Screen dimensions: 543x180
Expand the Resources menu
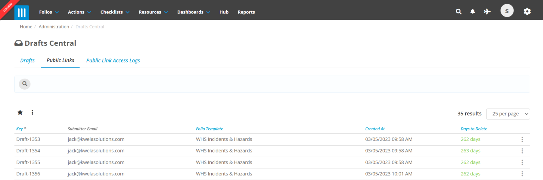point(153,12)
